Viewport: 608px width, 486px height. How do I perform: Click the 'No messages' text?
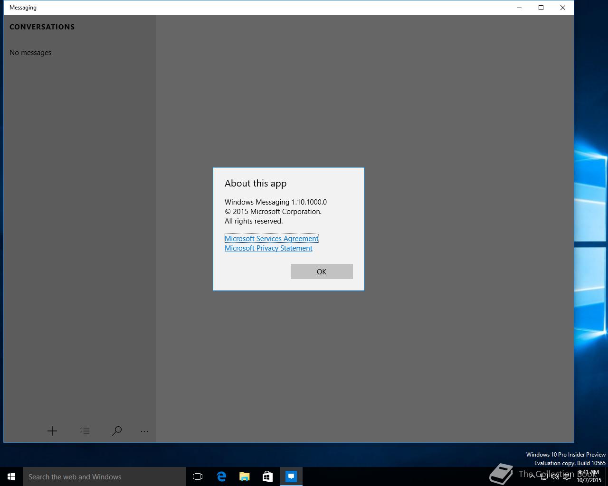click(x=30, y=53)
